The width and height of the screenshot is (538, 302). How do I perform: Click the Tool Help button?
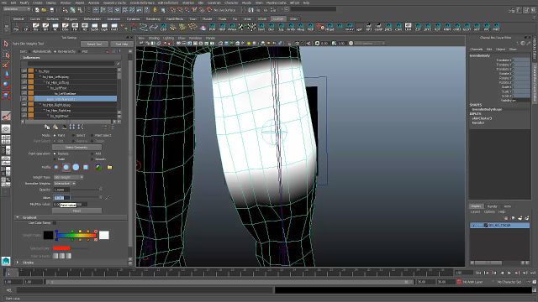coord(122,44)
